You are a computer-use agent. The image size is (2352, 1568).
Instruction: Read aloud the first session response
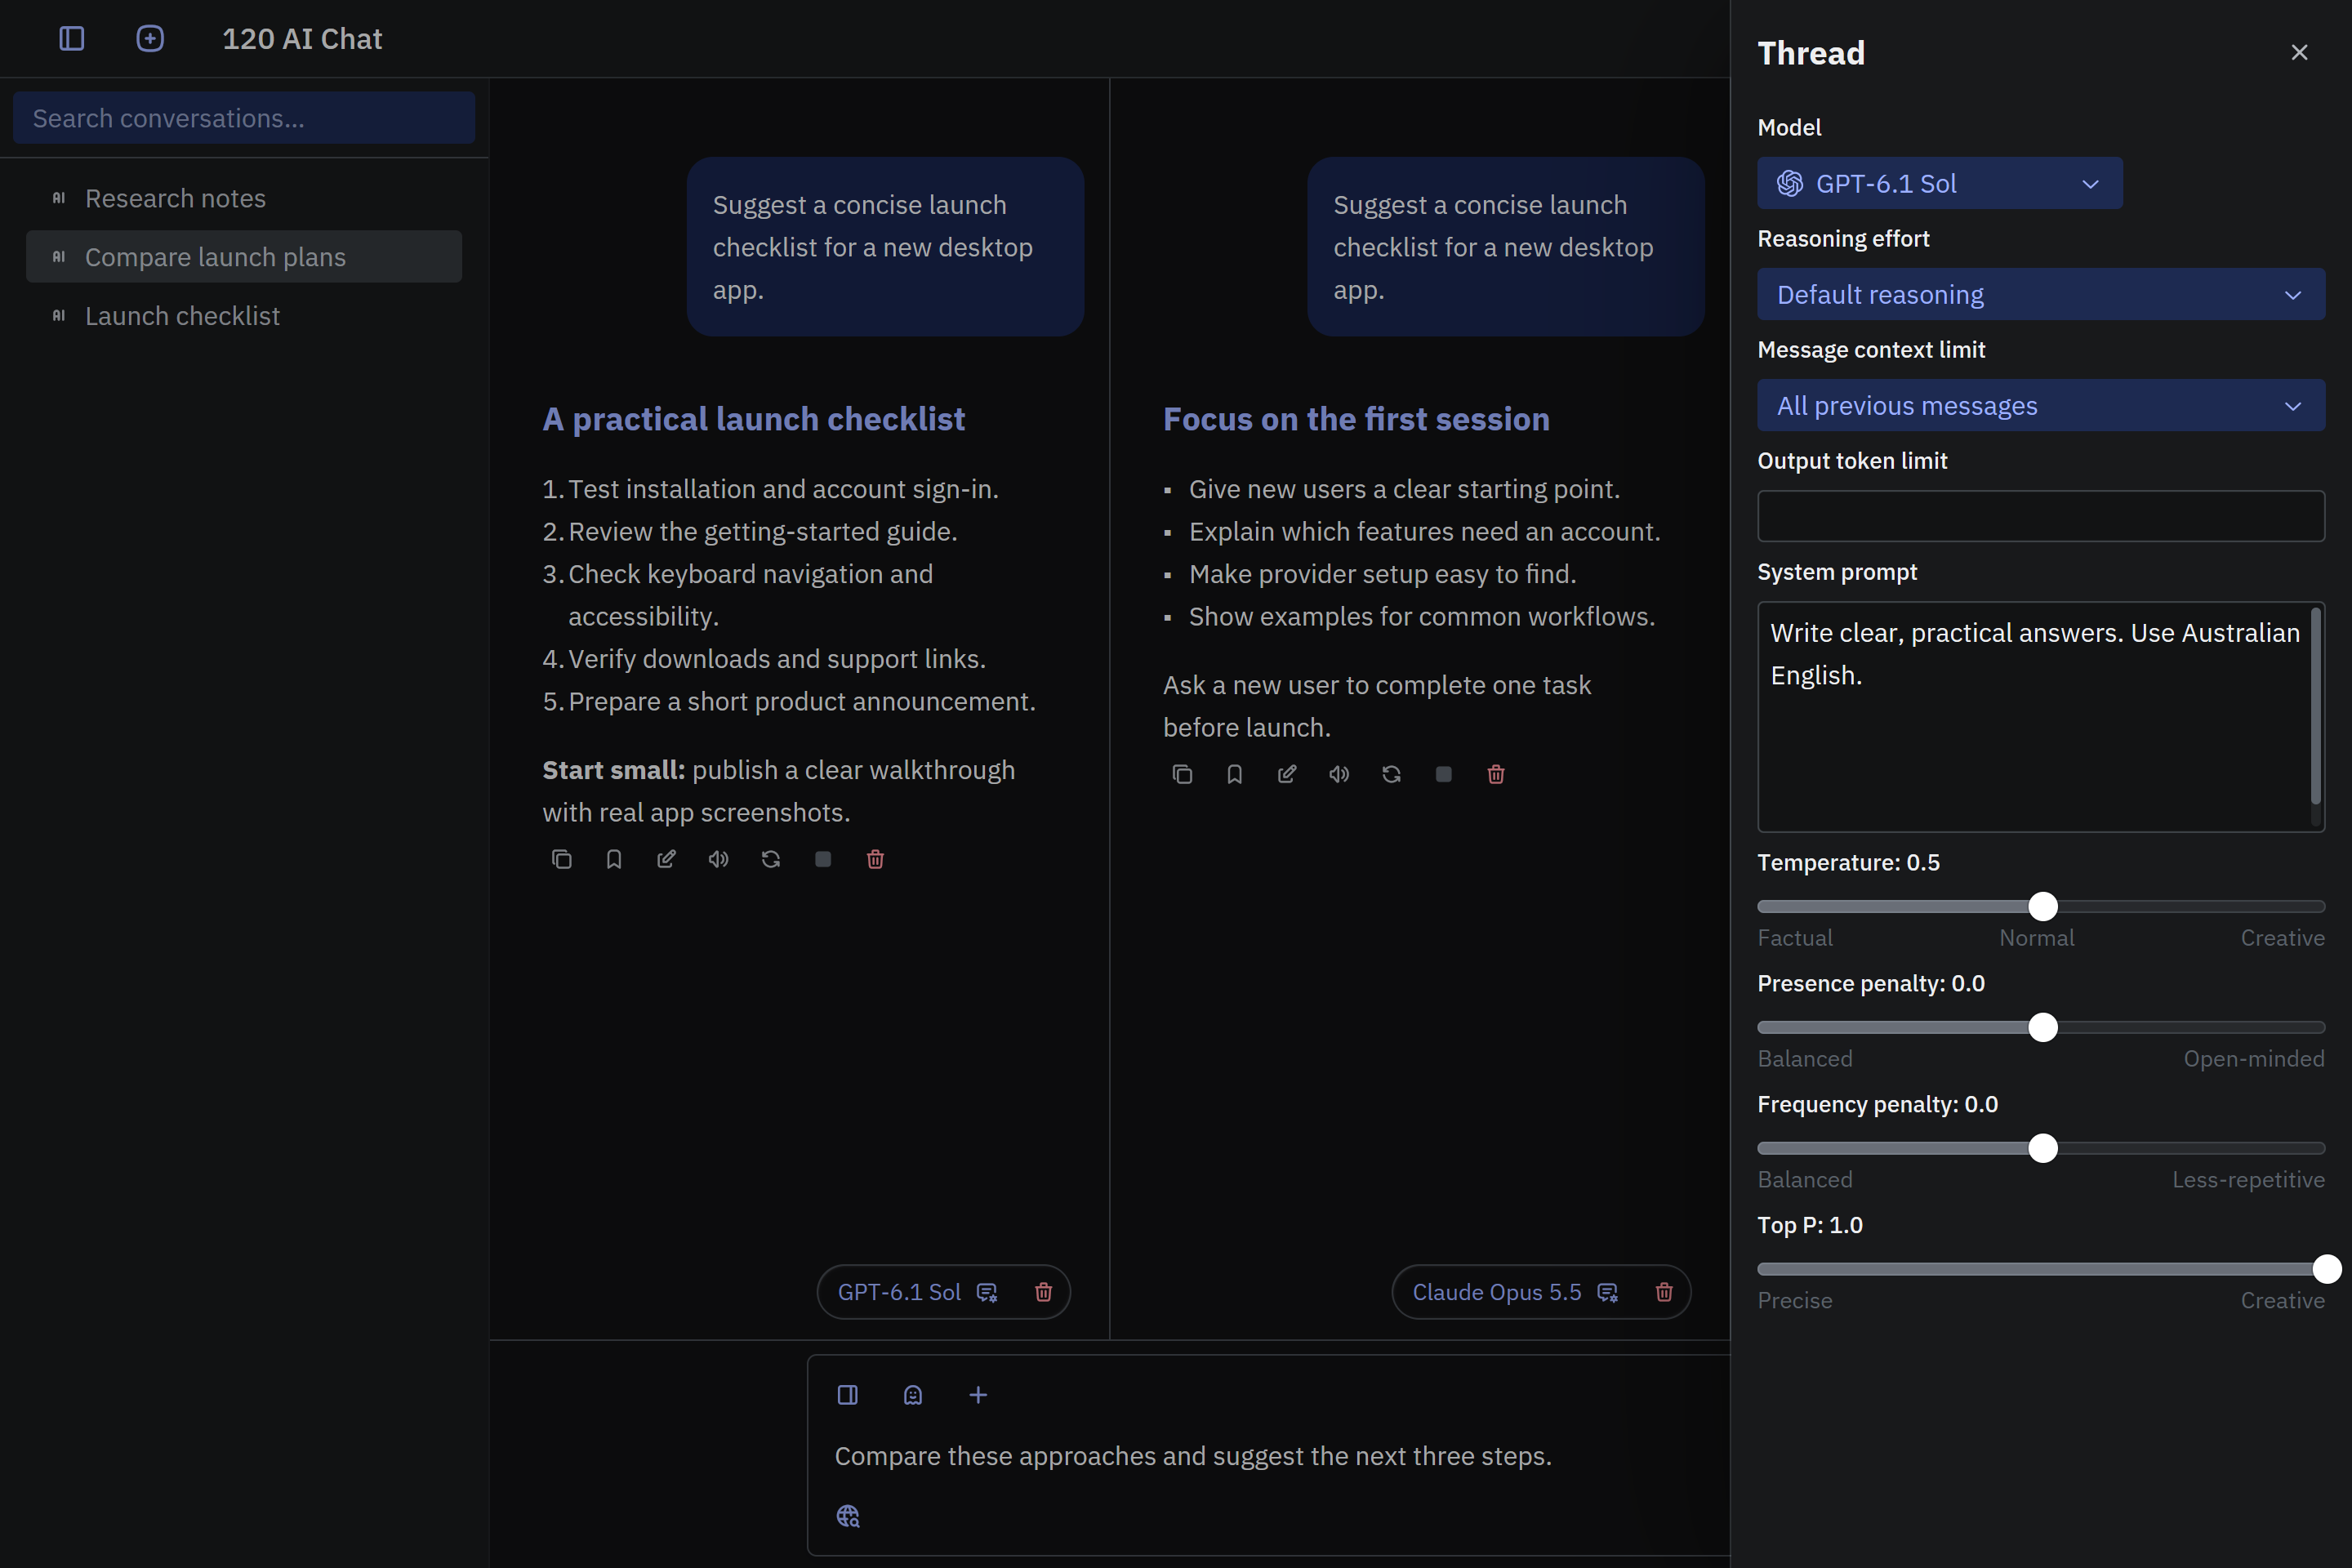pos(1339,774)
